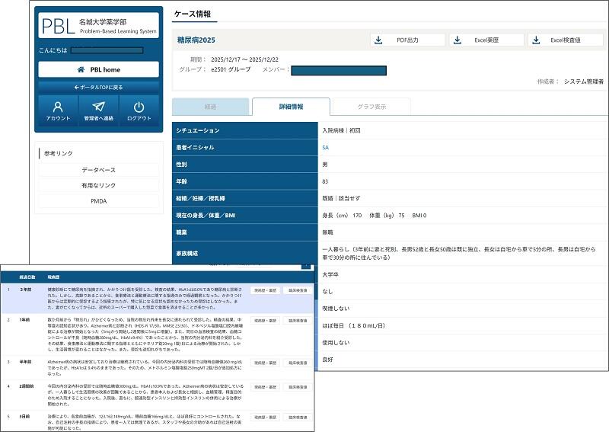Viewport: 609px width, 432px height.
Task: Click the ログアウト power icon
Action: (x=139, y=107)
